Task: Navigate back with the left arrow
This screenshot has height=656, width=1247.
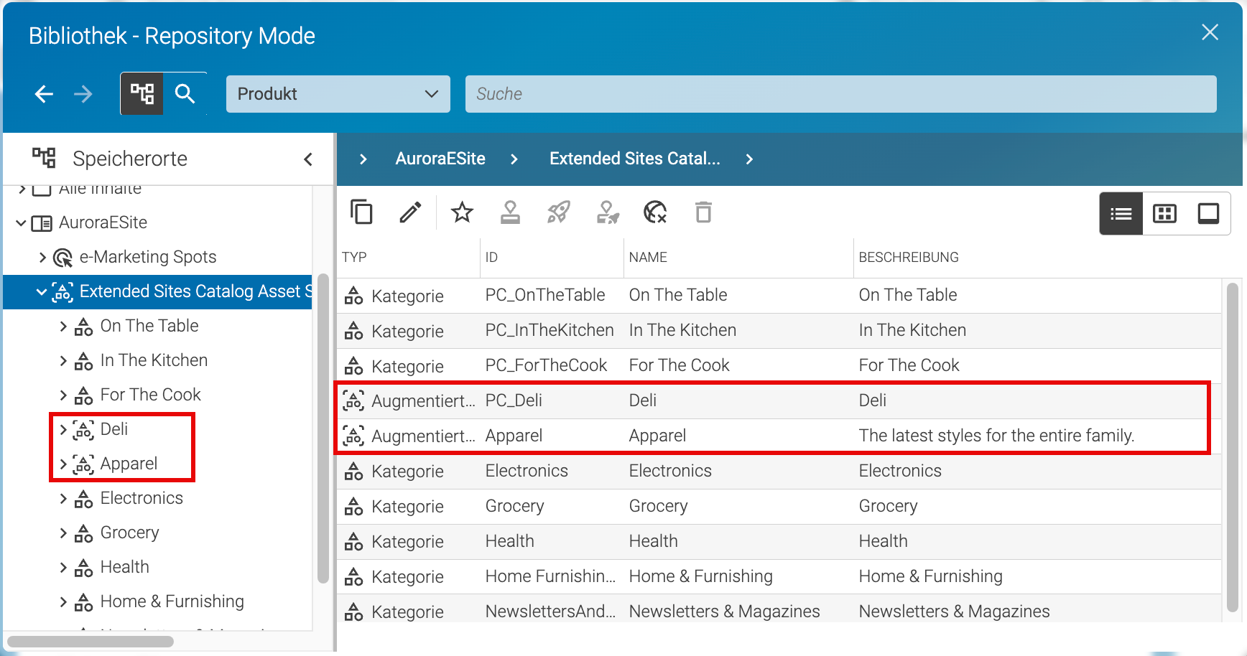Action: click(x=45, y=94)
